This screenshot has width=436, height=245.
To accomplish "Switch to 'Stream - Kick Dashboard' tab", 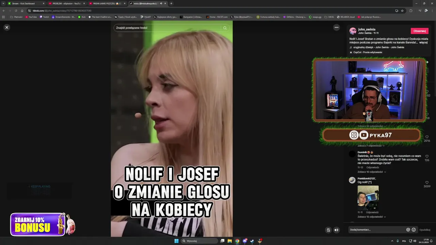I will point(26,3).
